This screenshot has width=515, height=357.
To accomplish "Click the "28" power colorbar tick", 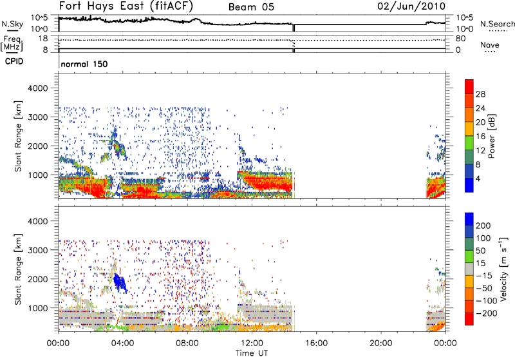I will [480, 94].
